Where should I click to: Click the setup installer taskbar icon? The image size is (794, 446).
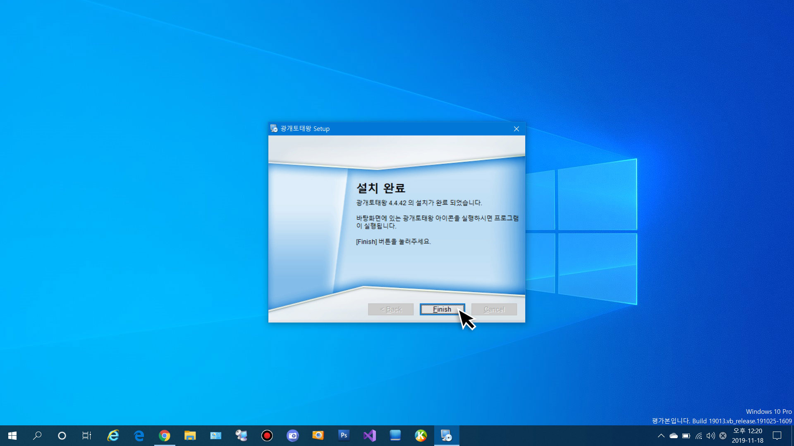click(447, 436)
